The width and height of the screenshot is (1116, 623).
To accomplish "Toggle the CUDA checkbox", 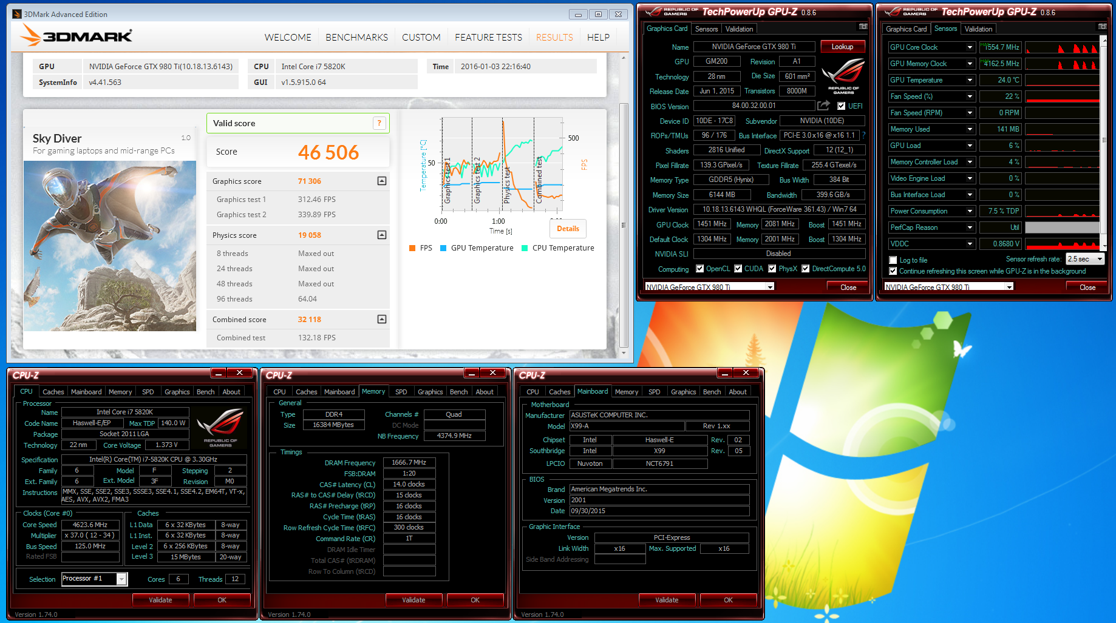I will pyautogui.click(x=738, y=269).
